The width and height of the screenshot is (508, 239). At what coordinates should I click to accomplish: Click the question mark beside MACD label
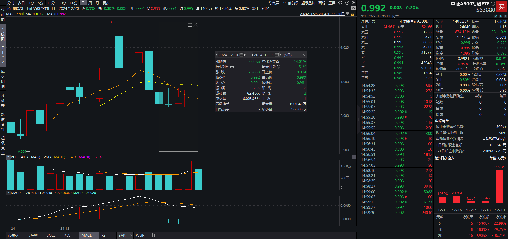[x=8, y=193]
